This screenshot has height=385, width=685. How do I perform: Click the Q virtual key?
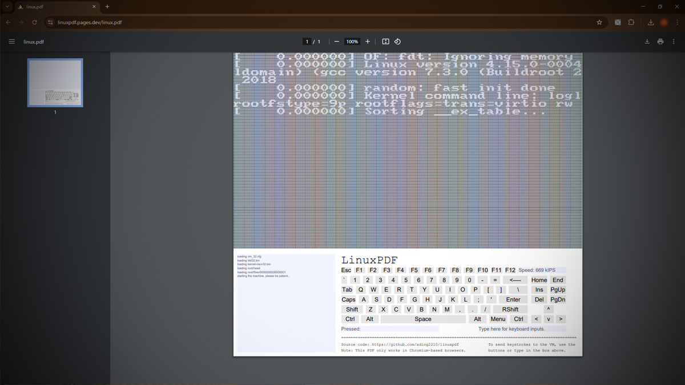tap(361, 290)
